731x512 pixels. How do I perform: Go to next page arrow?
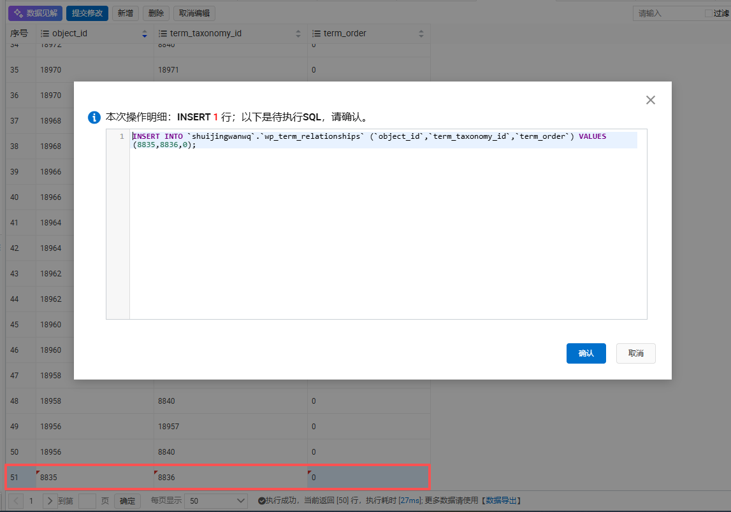pos(50,501)
